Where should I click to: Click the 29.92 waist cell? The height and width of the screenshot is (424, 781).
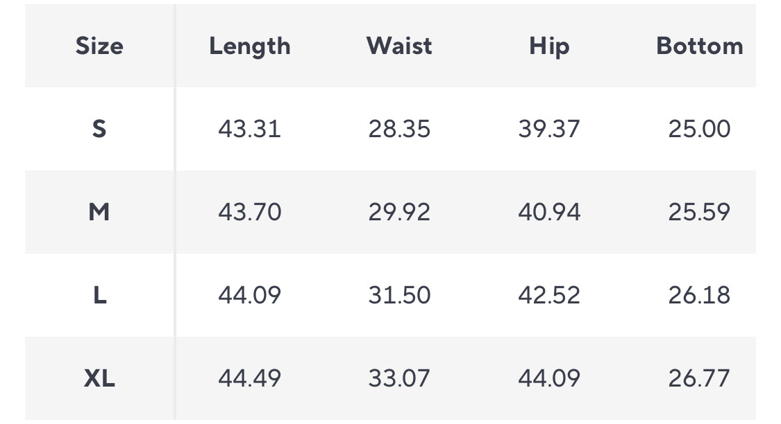click(399, 212)
